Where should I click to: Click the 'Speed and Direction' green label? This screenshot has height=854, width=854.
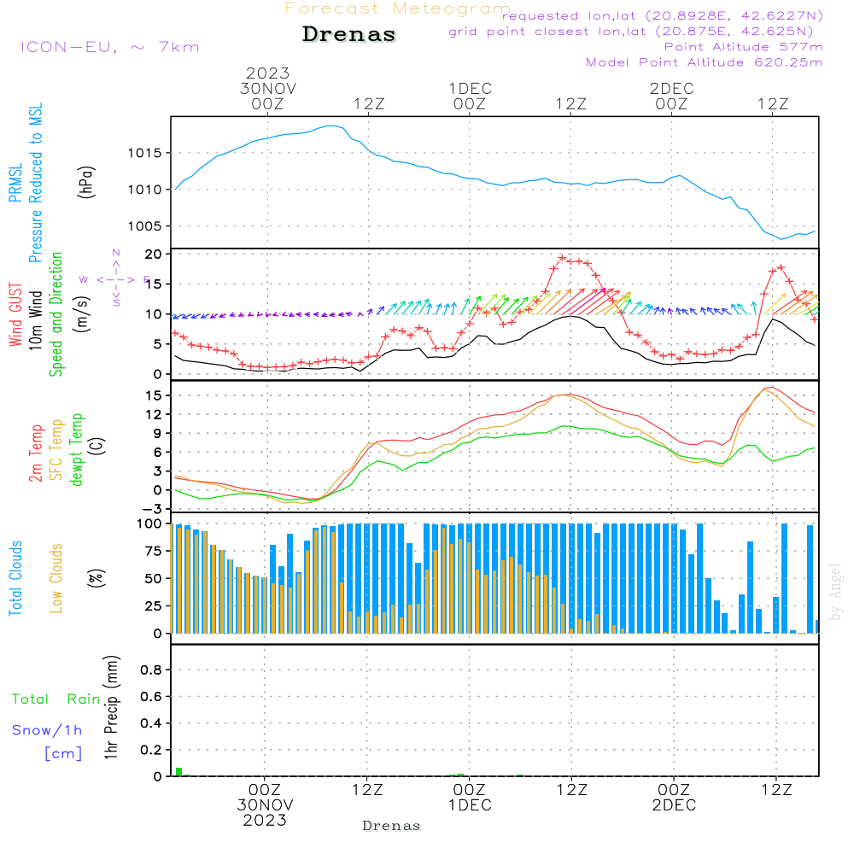tap(56, 314)
